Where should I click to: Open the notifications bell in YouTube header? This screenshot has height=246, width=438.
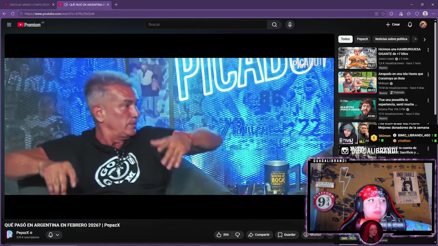click(410, 25)
